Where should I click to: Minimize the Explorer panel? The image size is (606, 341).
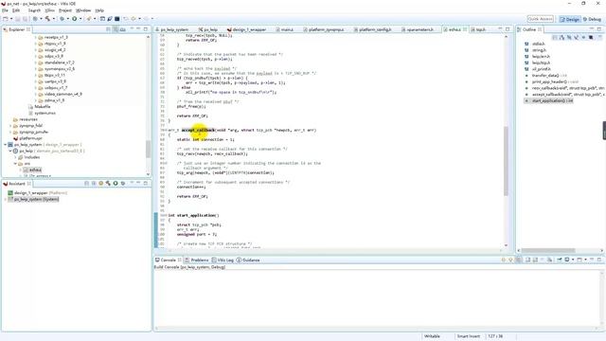(x=138, y=29)
